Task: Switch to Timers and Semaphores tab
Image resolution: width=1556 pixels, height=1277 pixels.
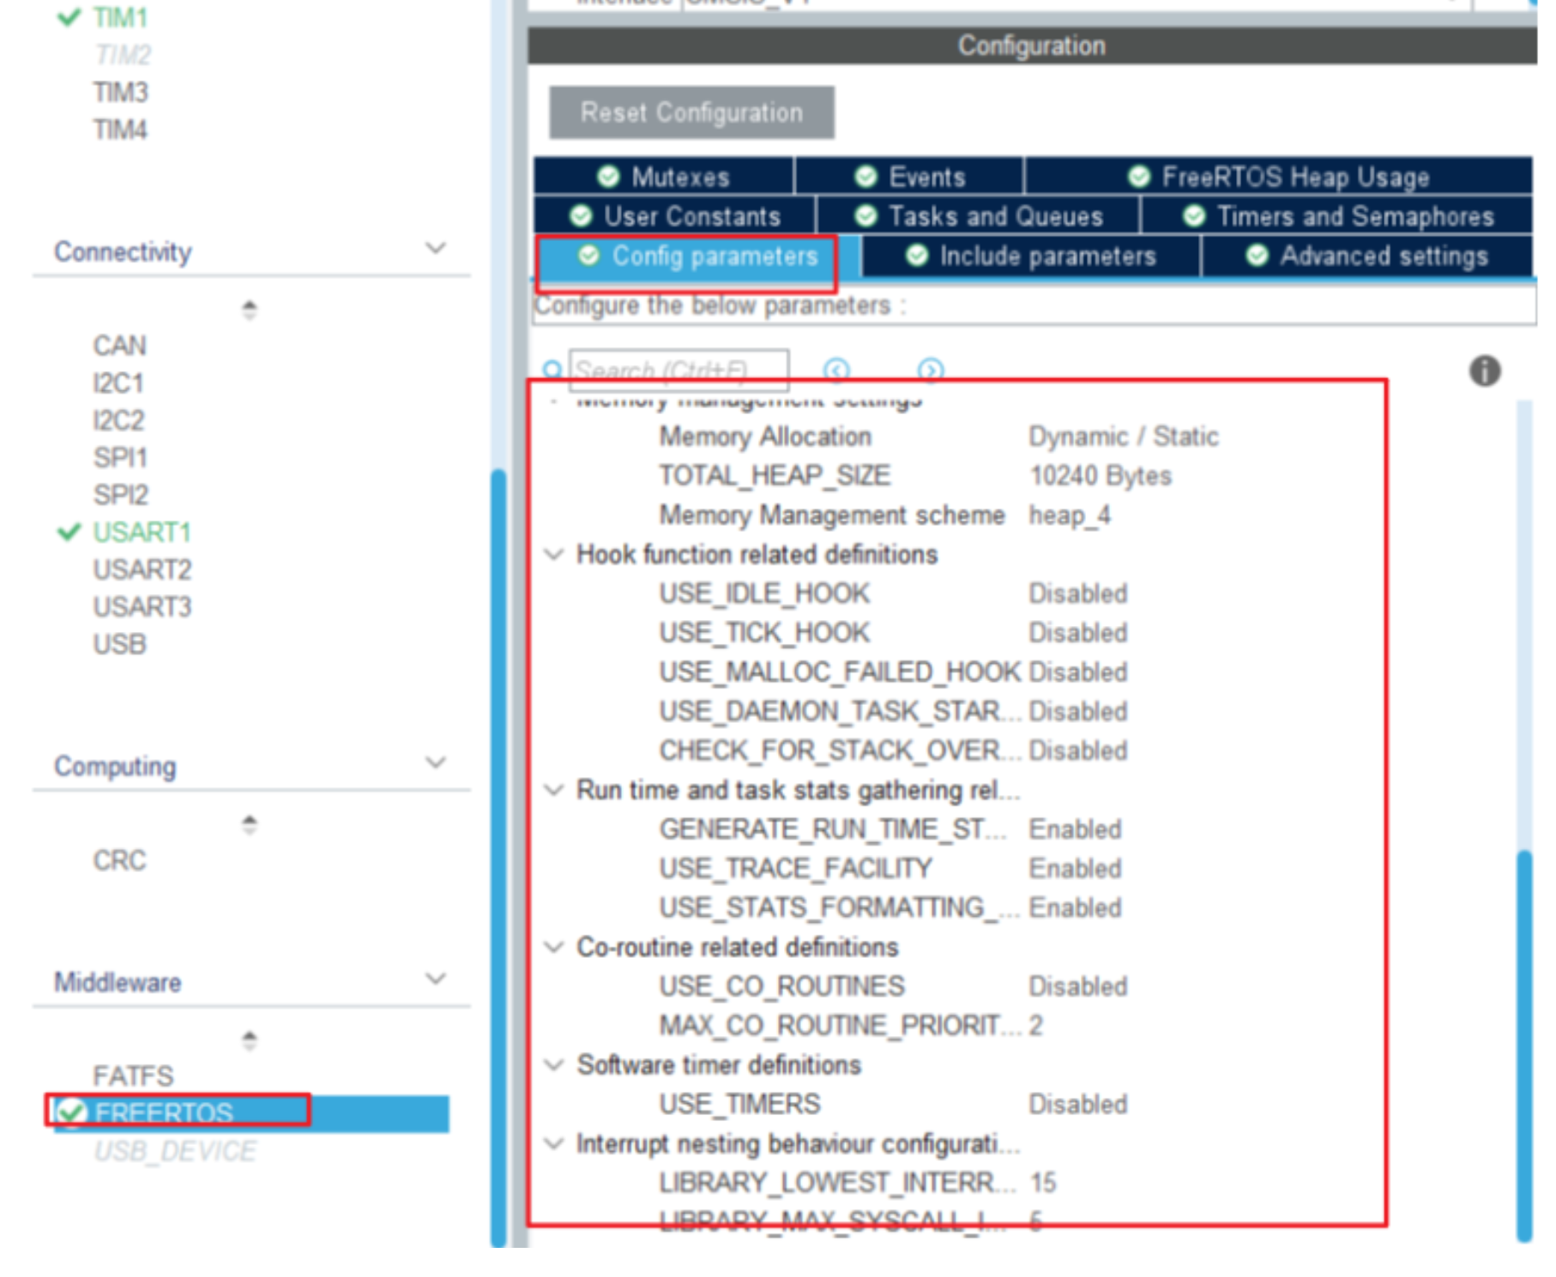Action: pyautogui.click(x=1337, y=216)
